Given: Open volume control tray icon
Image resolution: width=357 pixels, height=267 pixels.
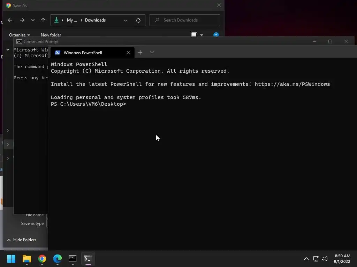Looking at the screenshot, I should pos(325,259).
